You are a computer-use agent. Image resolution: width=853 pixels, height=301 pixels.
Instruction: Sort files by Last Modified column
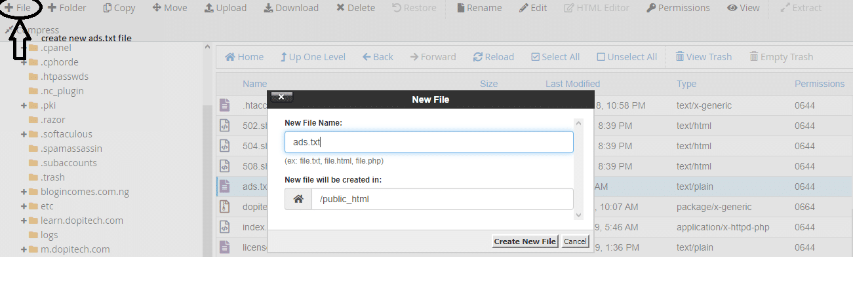(x=572, y=84)
